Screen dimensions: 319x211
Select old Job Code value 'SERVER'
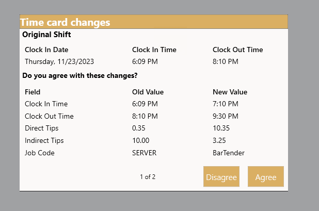point(145,153)
